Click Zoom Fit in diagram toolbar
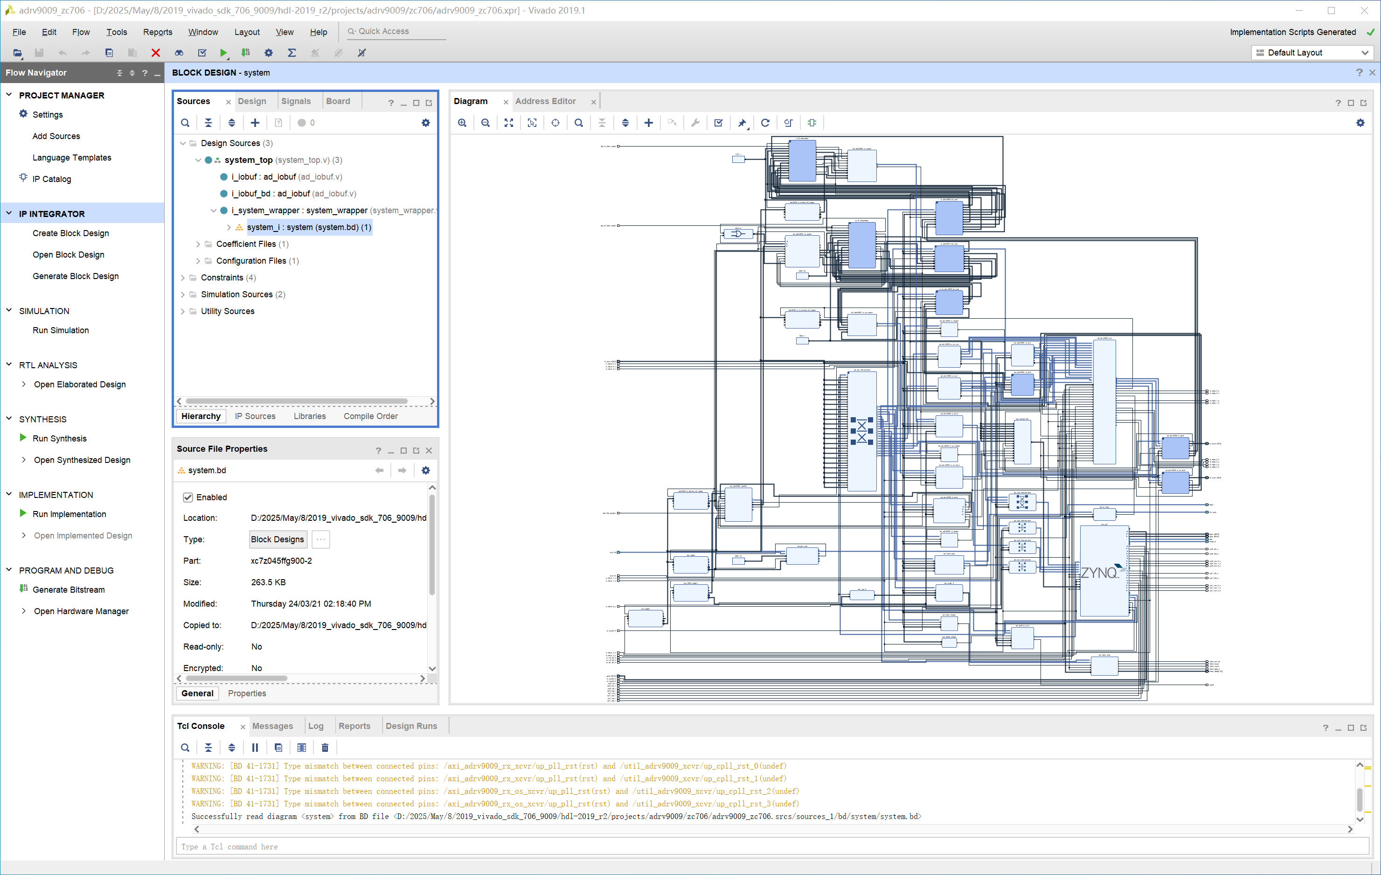The image size is (1381, 875). tap(509, 123)
